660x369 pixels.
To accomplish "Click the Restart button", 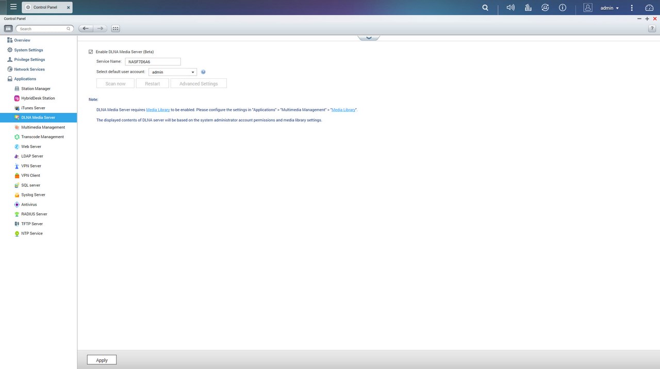I will 152,83.
